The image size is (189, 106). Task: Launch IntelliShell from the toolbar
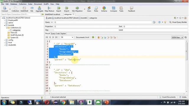(x=24, y=9)
